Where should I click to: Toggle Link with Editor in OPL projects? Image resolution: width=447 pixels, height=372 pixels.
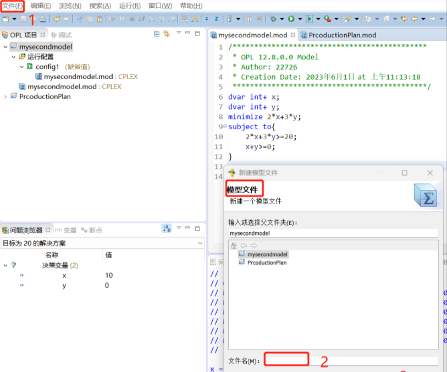pyautogui.click(x=166, y=34)
